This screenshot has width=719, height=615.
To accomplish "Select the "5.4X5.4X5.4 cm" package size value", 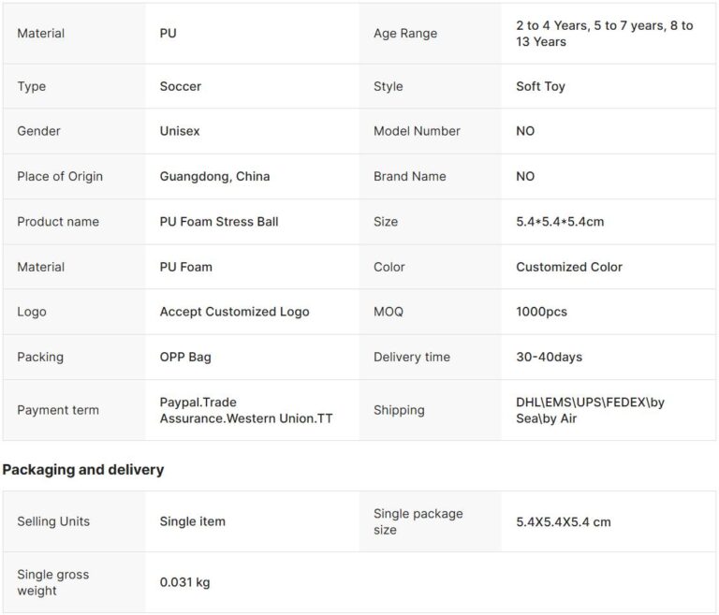I will coord(563,521).
